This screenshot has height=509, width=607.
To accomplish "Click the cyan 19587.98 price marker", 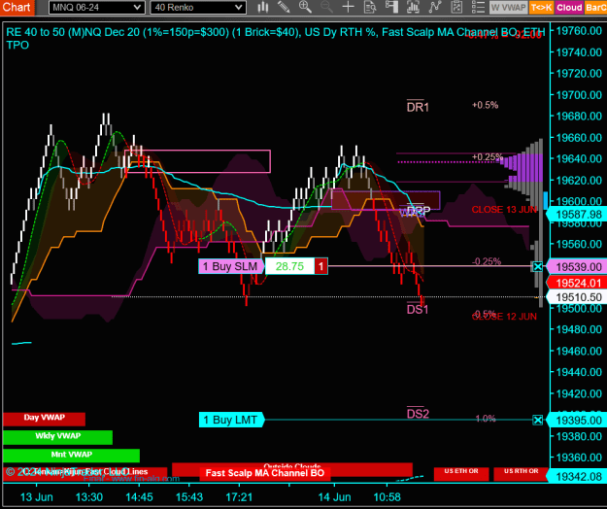I will (x=579, y=214).
